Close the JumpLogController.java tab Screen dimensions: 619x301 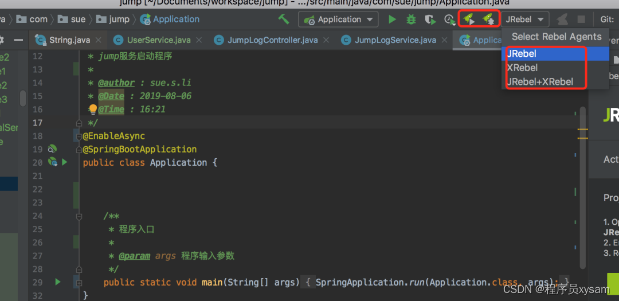point(326,40)
